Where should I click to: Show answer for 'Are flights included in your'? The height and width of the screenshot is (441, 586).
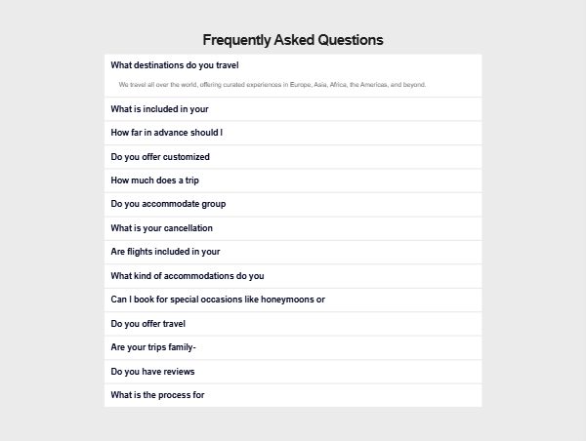pyautogui.click(x=293, y=252)
